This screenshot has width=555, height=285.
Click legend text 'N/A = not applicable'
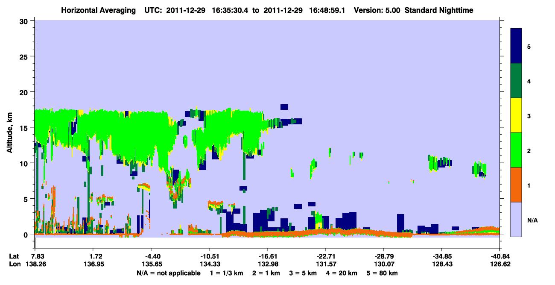168,273
